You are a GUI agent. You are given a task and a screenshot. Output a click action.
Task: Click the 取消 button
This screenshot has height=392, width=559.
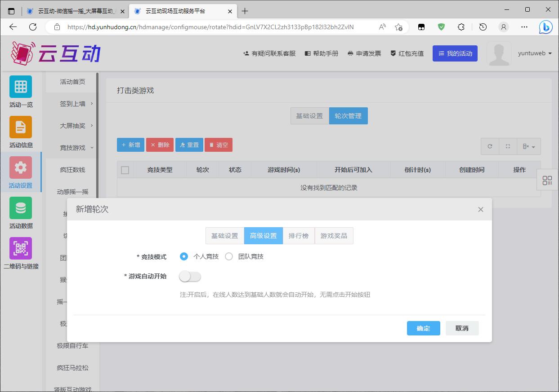pos(462,328)
